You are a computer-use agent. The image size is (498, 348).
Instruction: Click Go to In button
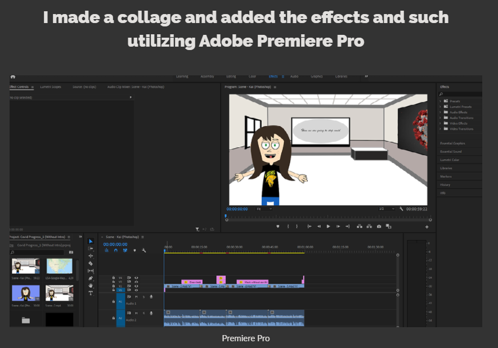(309, 227)
